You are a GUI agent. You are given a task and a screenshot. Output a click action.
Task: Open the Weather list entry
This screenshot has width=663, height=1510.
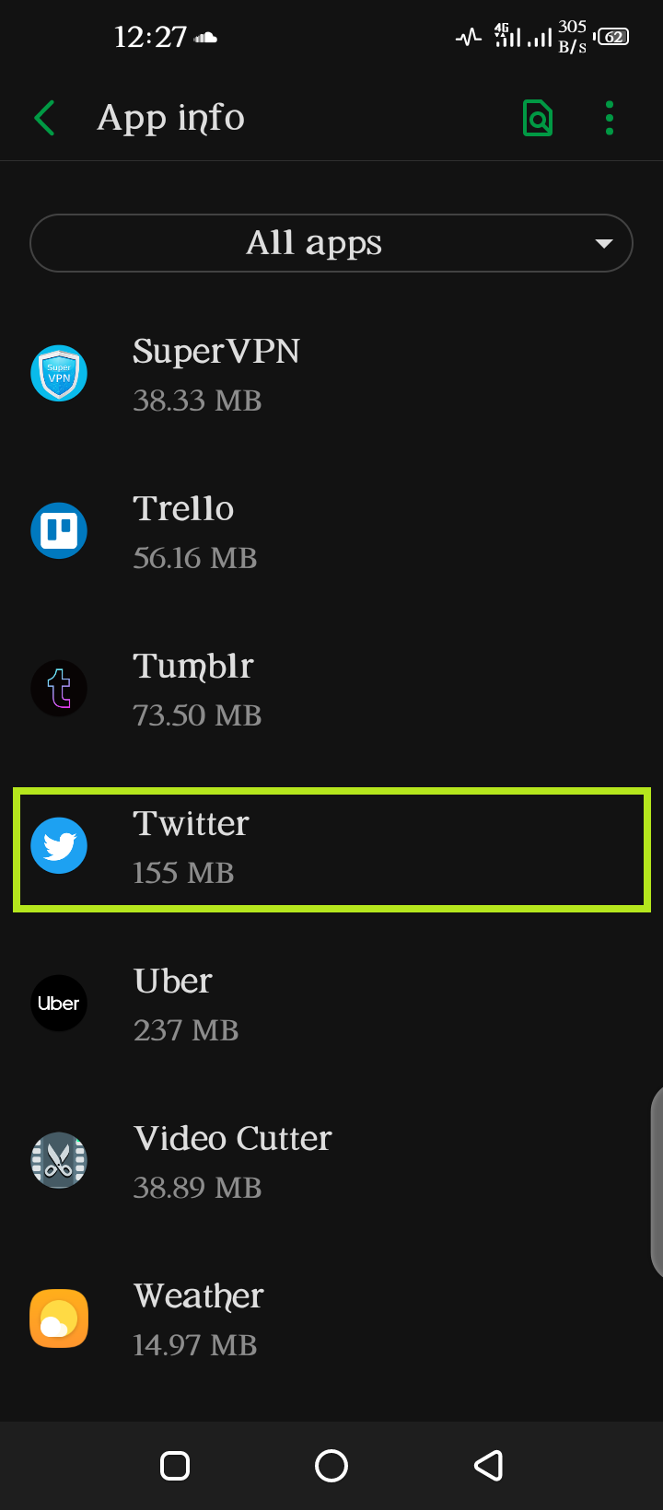coord(331,1319)
